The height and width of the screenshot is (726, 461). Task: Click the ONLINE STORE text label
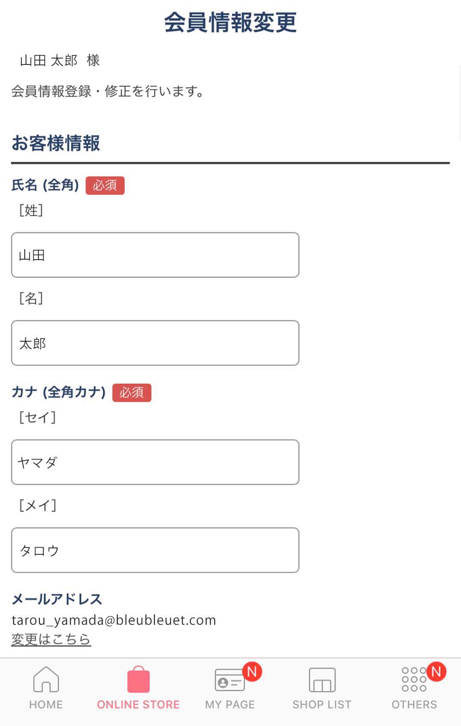(x=138, y=705)
